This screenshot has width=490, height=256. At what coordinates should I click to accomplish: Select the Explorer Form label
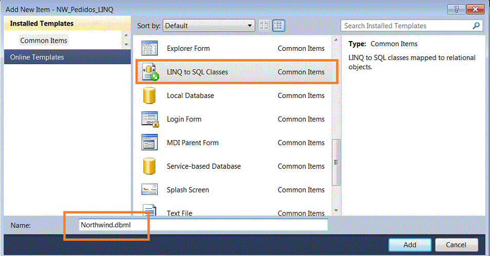click(189, 48)
